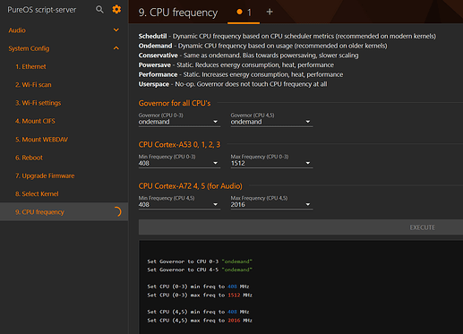This screenshot has height=334, width=463.
Task: Click output line 'Set Governor to CPU 0-3'
Action: coord(200,261)
